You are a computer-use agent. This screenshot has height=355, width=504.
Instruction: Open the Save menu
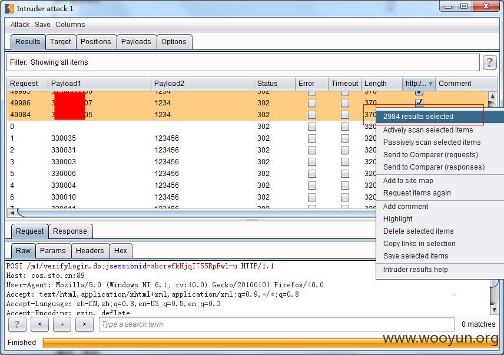point(42,25)
